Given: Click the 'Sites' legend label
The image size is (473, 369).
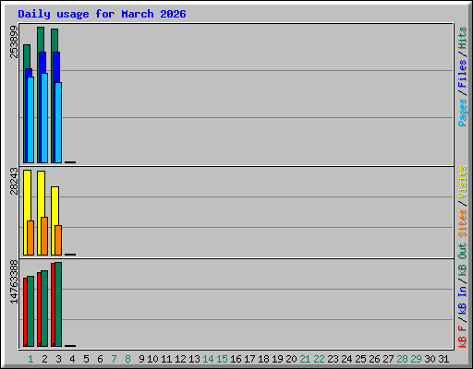Looking at the screenshot, I should pos(462,223).
